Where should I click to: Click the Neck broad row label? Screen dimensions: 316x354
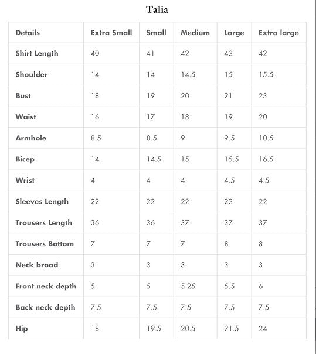coord(37,265)
